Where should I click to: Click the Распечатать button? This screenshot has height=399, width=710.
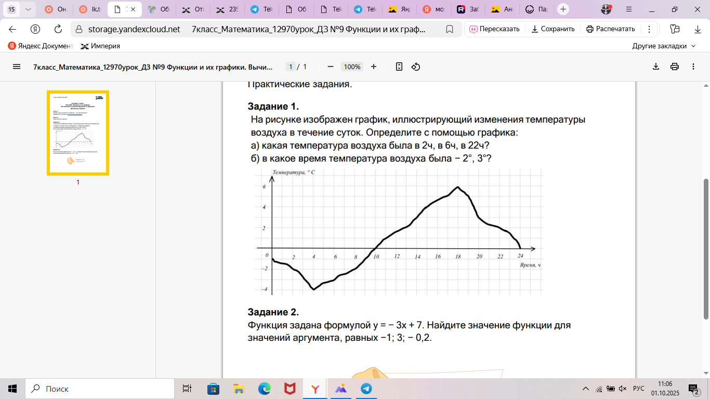click(611, 29)
